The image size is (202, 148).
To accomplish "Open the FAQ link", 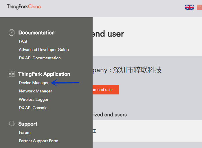I will 23,41.
